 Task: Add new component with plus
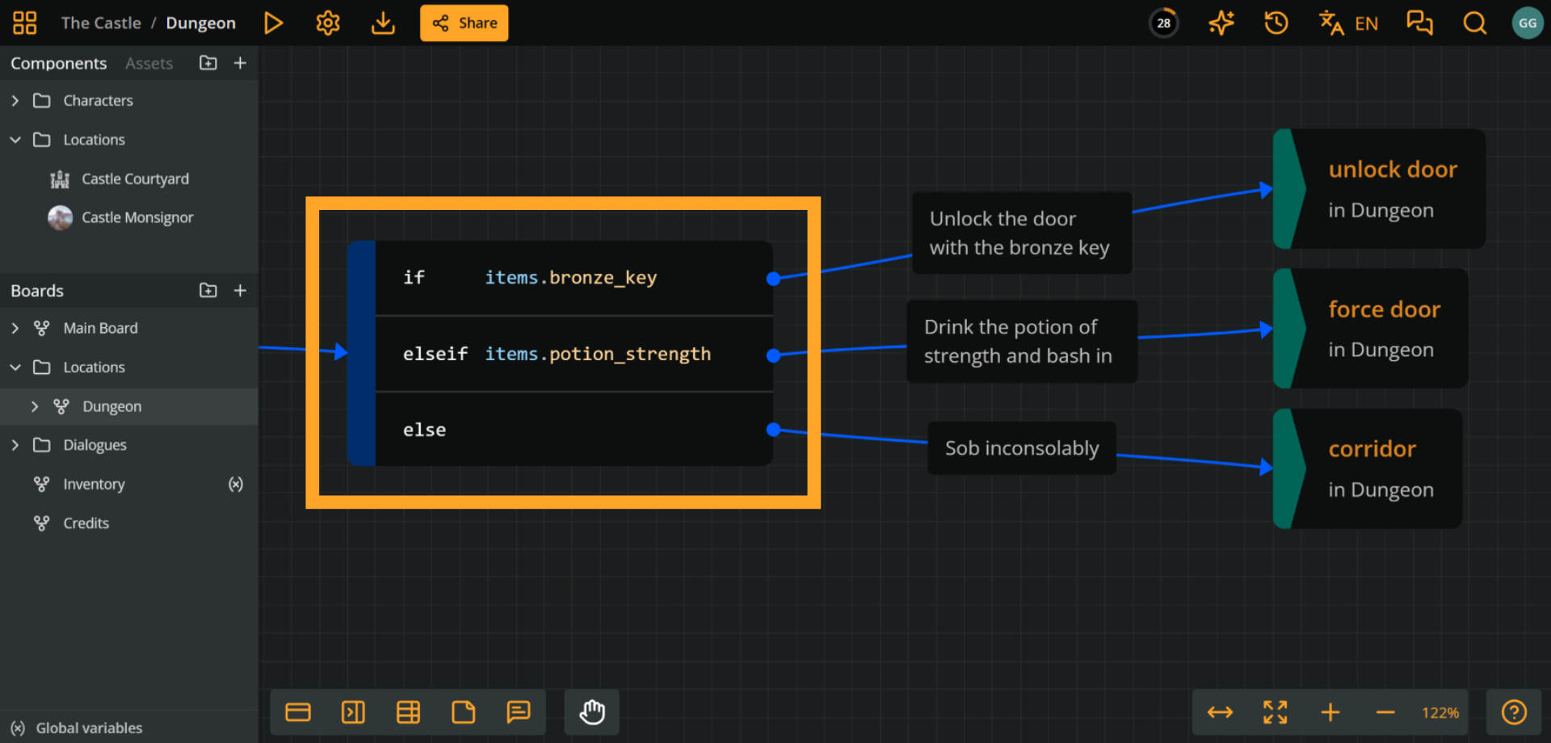240,63
